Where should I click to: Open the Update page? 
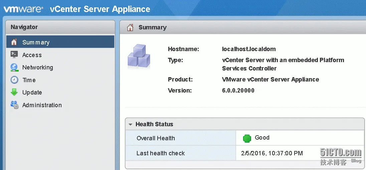(x=60, y=92)
